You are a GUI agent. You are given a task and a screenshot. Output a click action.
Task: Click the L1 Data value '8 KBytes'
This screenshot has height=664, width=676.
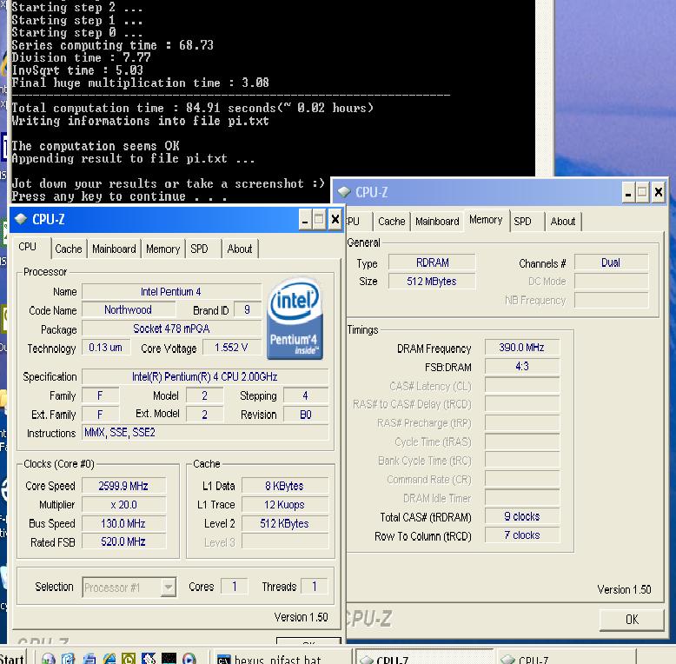(284, 486)
